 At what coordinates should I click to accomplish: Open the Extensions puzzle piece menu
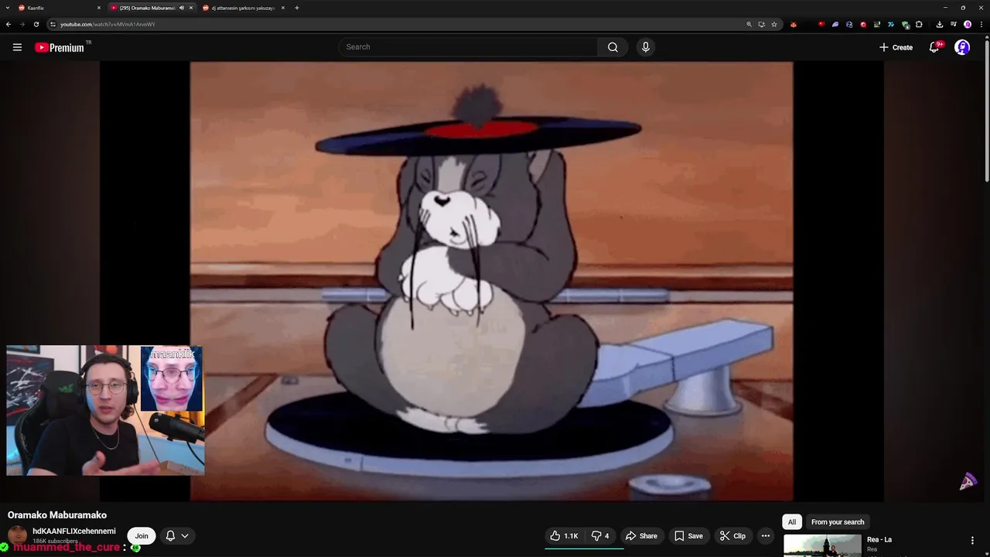919,24
